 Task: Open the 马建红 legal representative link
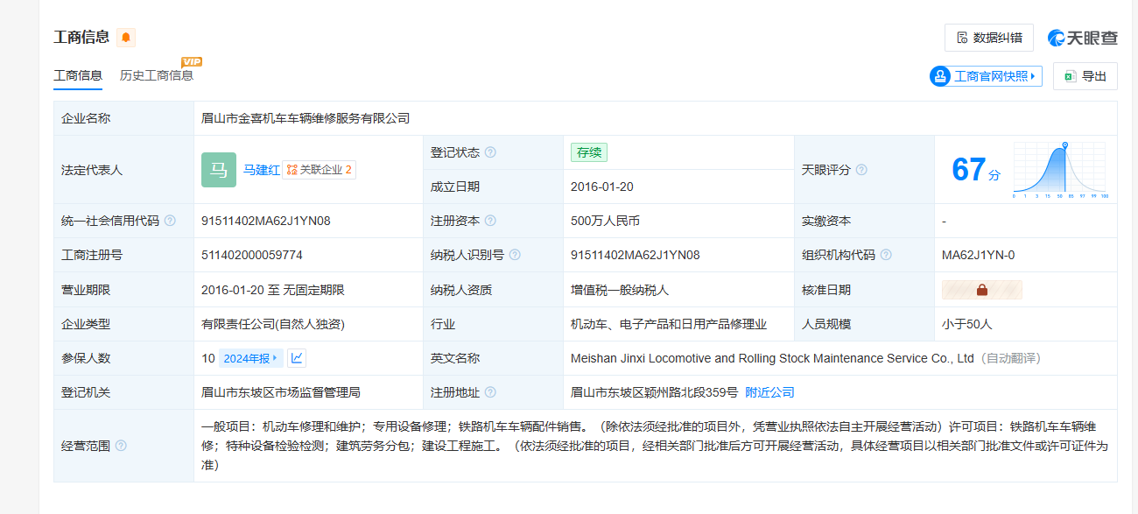coord(261,170)
